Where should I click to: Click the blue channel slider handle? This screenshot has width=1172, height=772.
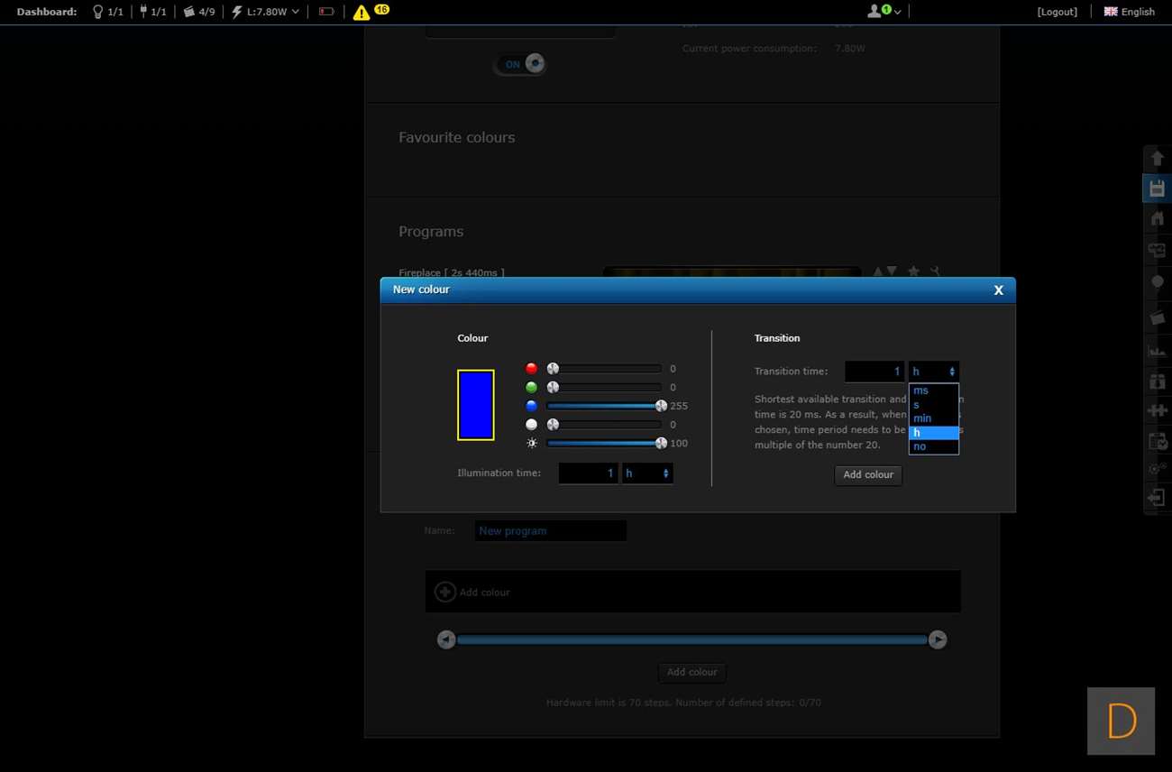pyautogui.click(x=661, y=406)
